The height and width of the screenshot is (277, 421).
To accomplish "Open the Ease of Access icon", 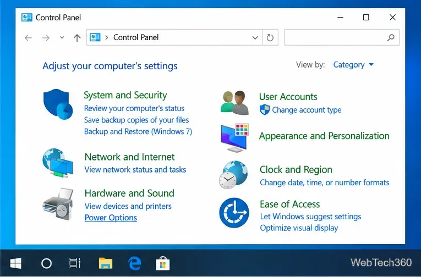I will point(234,213).
